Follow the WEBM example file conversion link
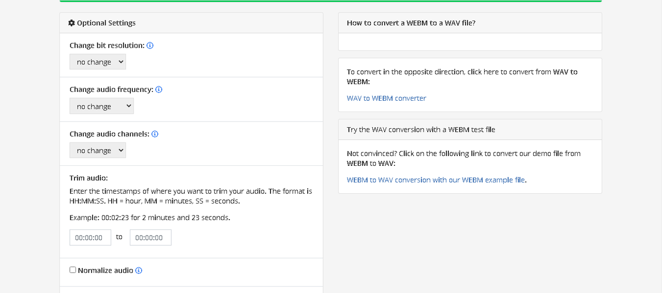The image size is (662, 293). 436,180
